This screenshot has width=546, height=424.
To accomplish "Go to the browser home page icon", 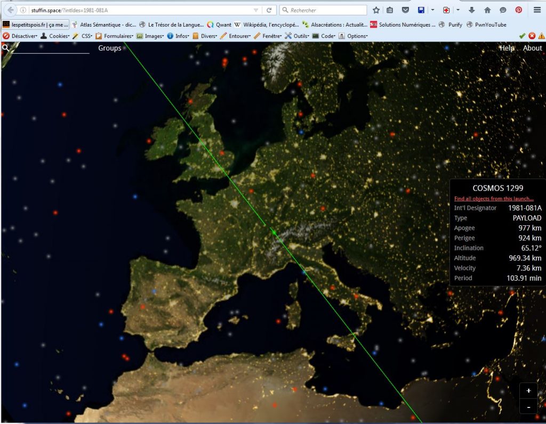I will [487, 10].
